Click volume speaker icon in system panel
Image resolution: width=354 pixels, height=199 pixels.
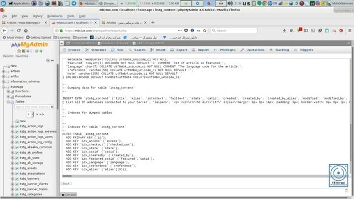230,3
